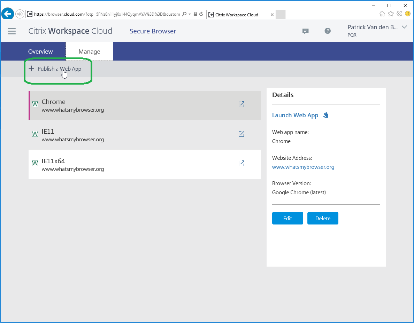Click the Citrix Workspace Cloud logo text
Image resolution: width=414 pixels, height=323 pixels.
(70, 31)
